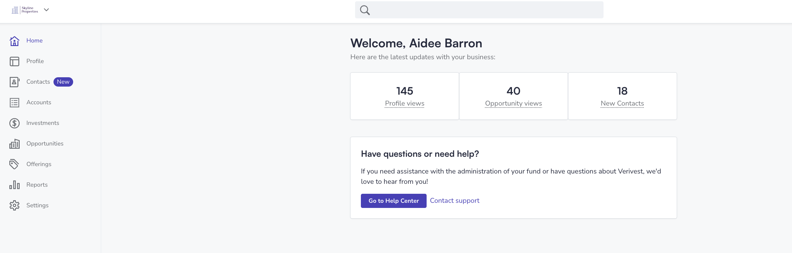792x253 pixels.
Task: Open the Opportunity views stat link
Action: [514, 103]
